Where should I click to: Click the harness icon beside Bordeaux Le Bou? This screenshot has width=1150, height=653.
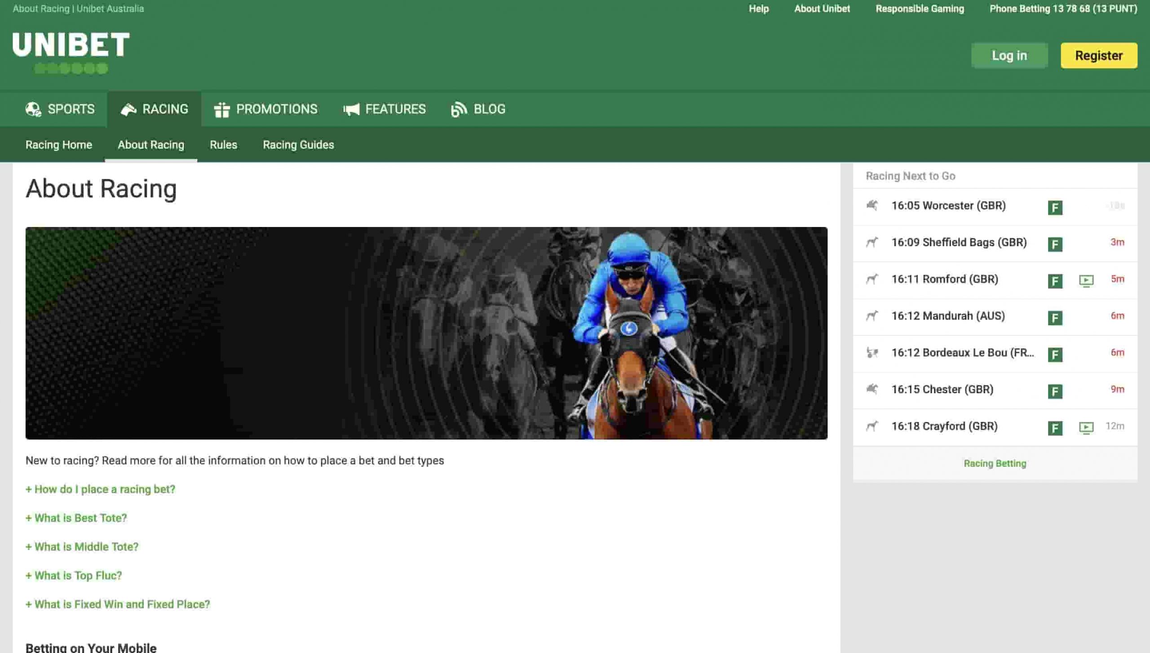[872, 353]
